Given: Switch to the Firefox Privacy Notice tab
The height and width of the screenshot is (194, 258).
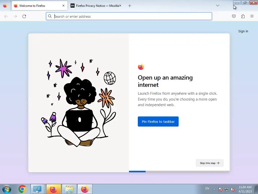Looking at the screenshot, I should [x=96, y=6].
